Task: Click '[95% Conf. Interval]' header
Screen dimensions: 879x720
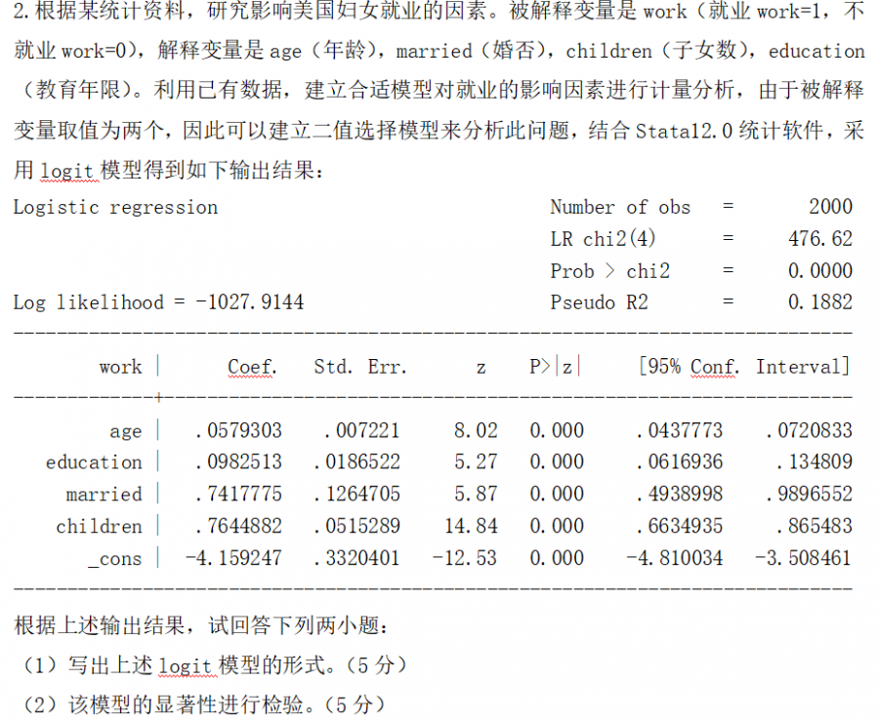Action: [744, 367]
